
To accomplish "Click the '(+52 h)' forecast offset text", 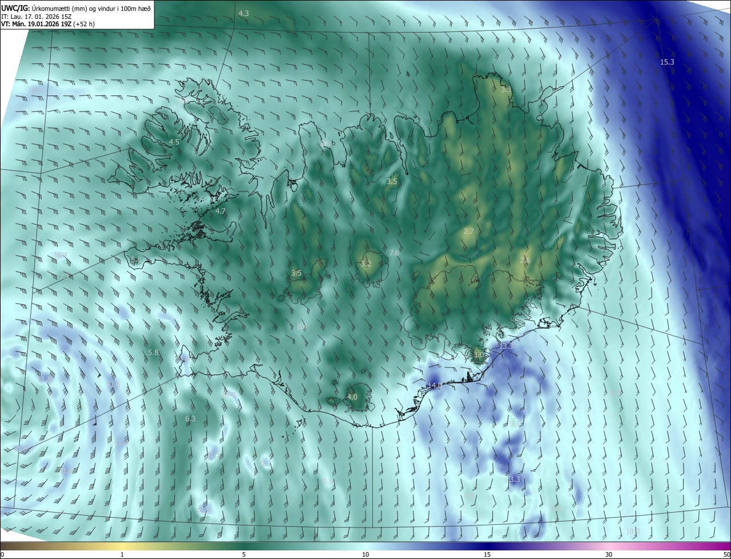I will coord(85,24).
